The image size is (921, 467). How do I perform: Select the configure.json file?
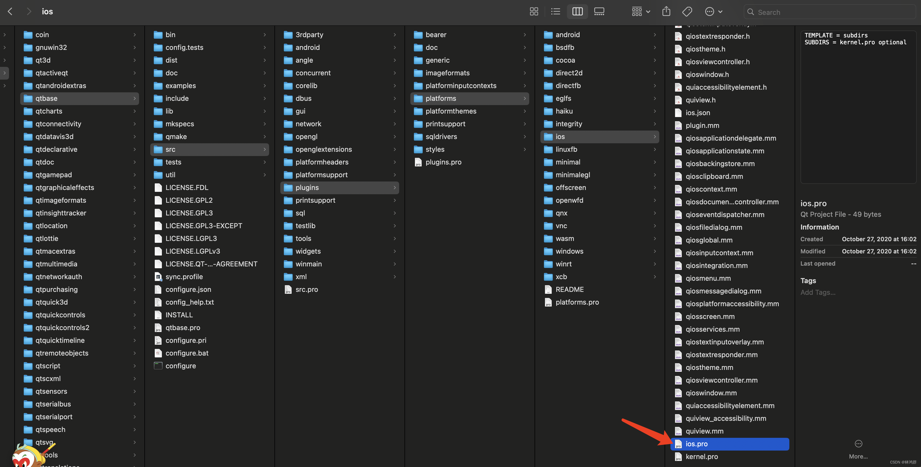pos(209,289)
